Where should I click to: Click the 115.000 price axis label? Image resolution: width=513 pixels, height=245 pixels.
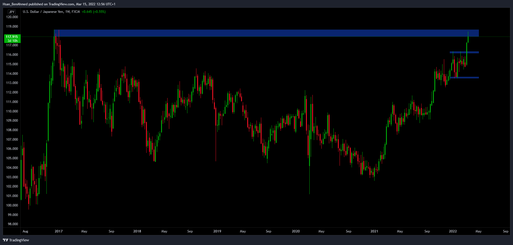[12, 64]
